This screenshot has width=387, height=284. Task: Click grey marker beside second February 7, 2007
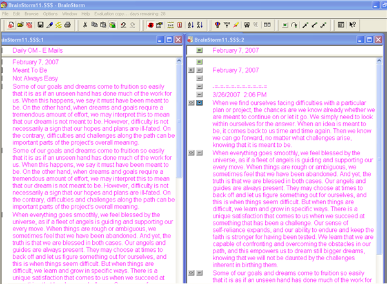(x=199, y=70)
